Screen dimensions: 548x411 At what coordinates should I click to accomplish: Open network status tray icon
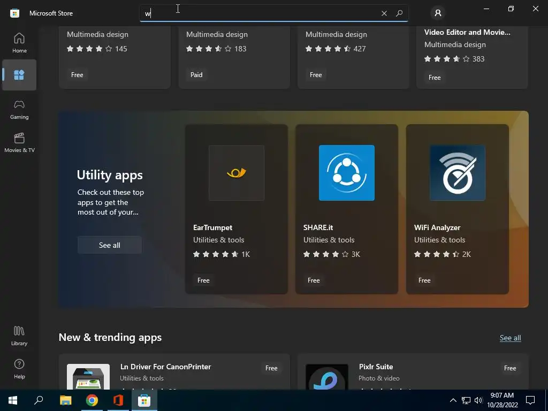466,400
